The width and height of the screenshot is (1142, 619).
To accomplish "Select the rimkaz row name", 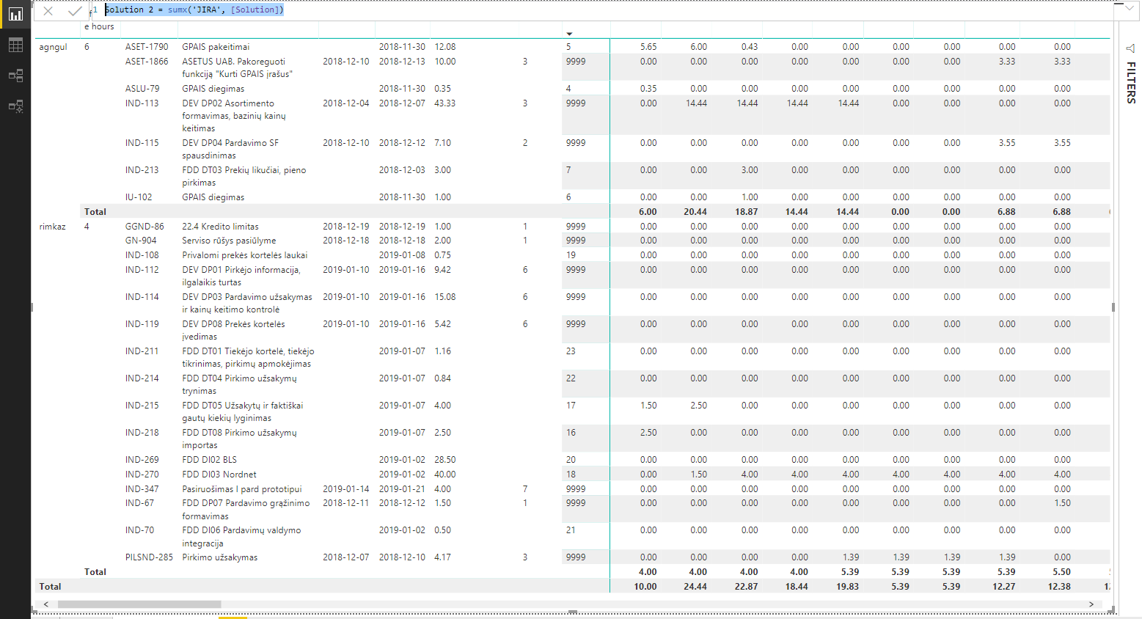I will [52, 227].
